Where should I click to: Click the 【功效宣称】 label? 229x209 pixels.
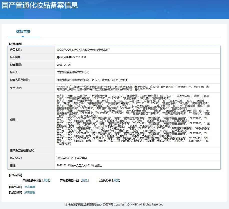point(16,192)
